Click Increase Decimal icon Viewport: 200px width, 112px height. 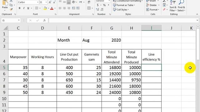tap(97, 10)
